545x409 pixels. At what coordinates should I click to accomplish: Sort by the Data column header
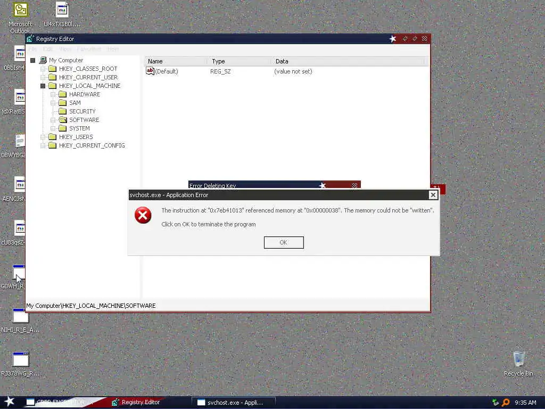tap(349, 61)
